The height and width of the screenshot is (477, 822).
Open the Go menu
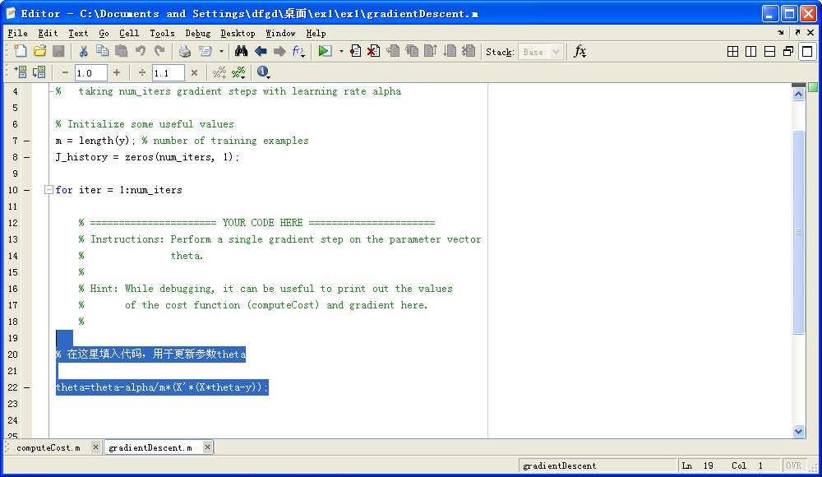click(104, 33)
